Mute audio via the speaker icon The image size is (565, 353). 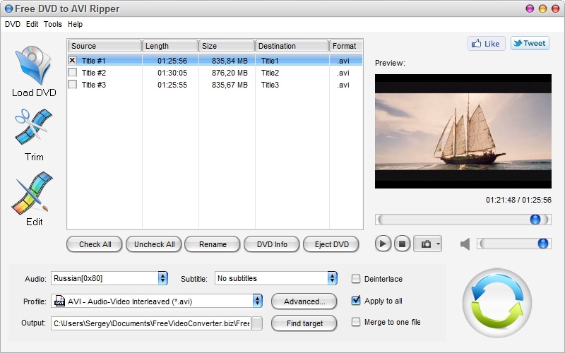click(465, 244)
